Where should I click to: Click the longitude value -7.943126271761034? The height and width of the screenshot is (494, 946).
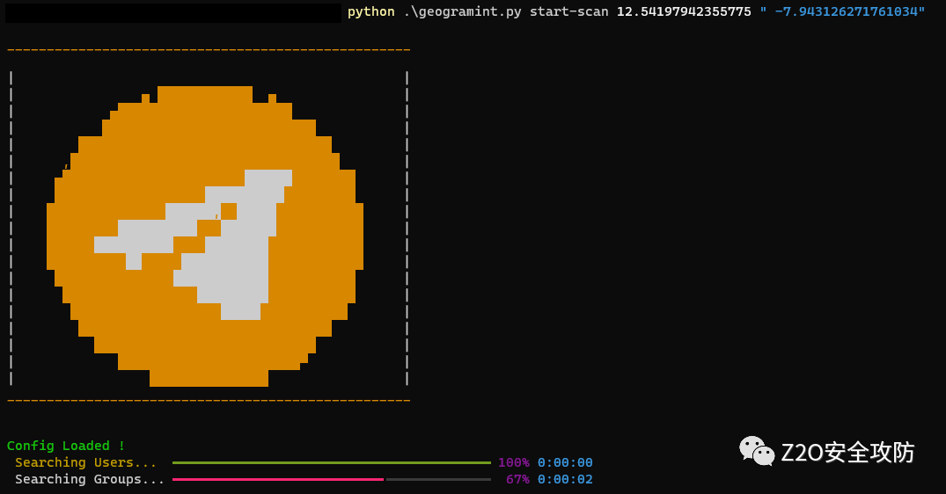tap(847, 12)
